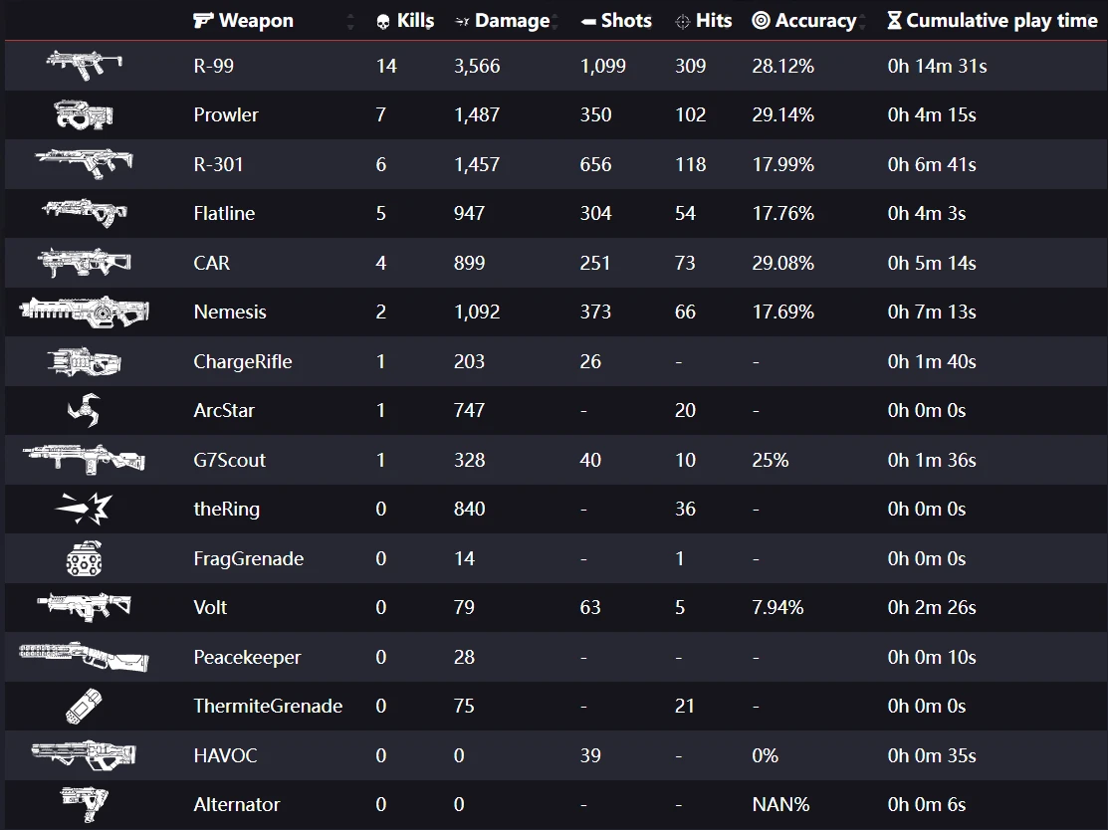Click the ThermiteGrenade icon

point(84,706)
